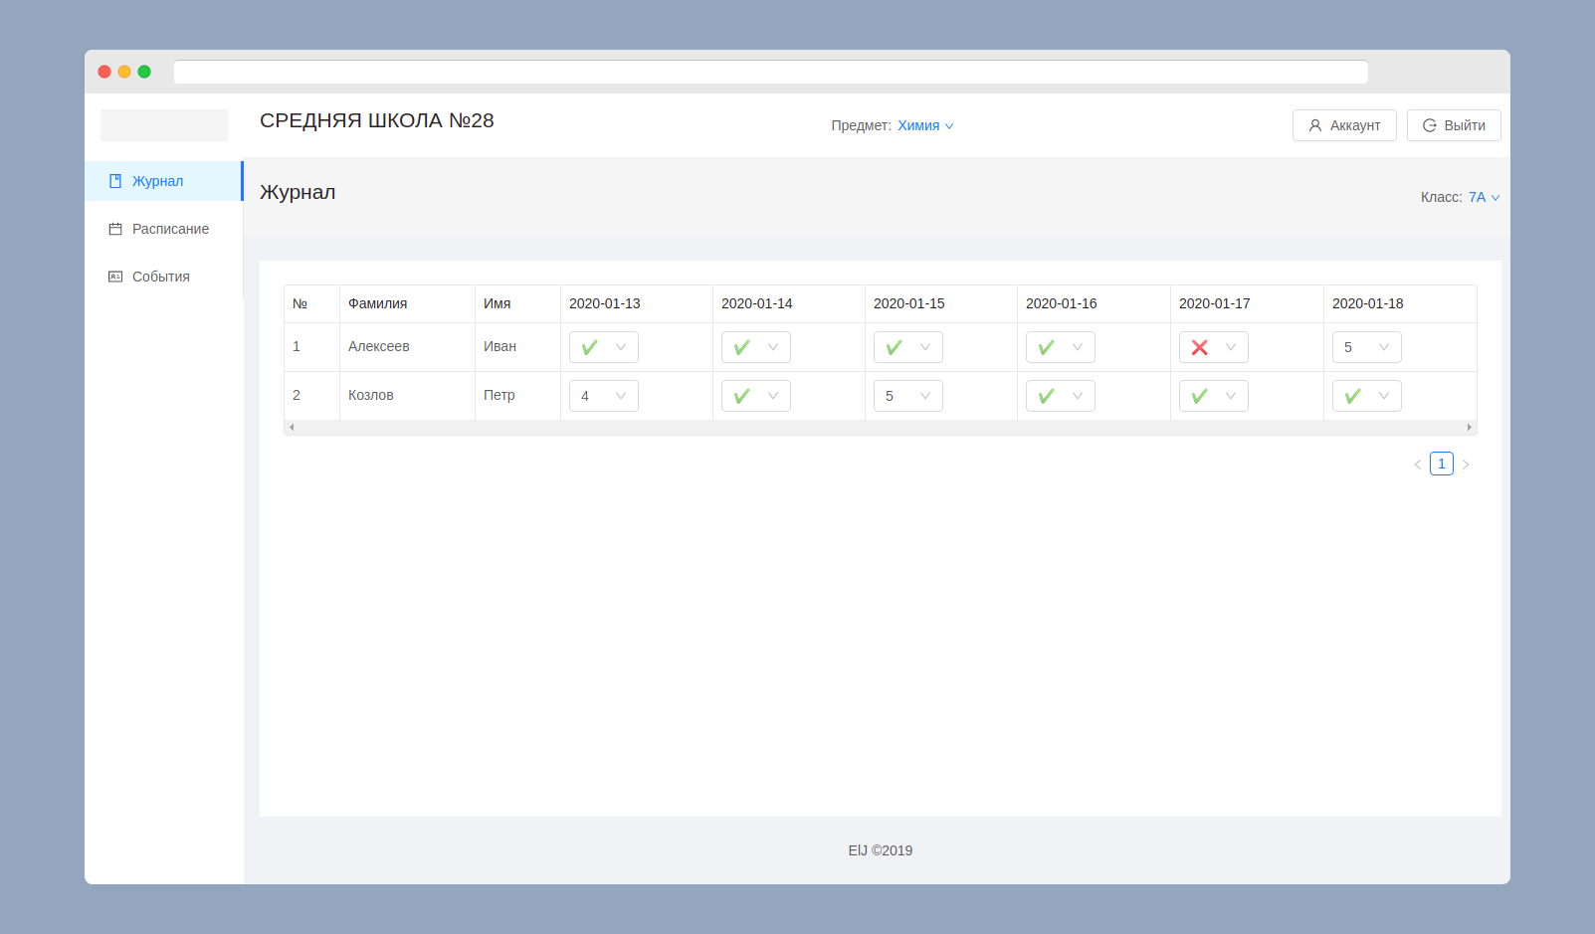Click the table scrollbar's left arrow
Viewport: 1595px width, 934px height.
pyautogui.click(x=292, y=428)
